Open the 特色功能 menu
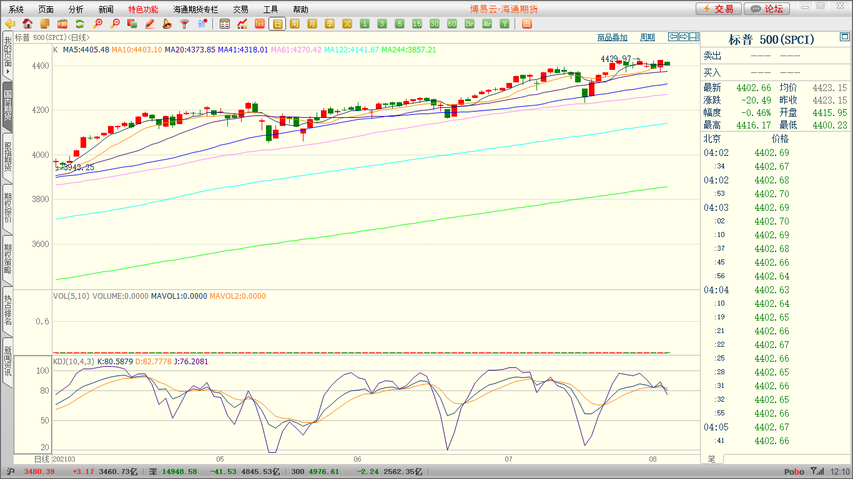 [143, 9]
